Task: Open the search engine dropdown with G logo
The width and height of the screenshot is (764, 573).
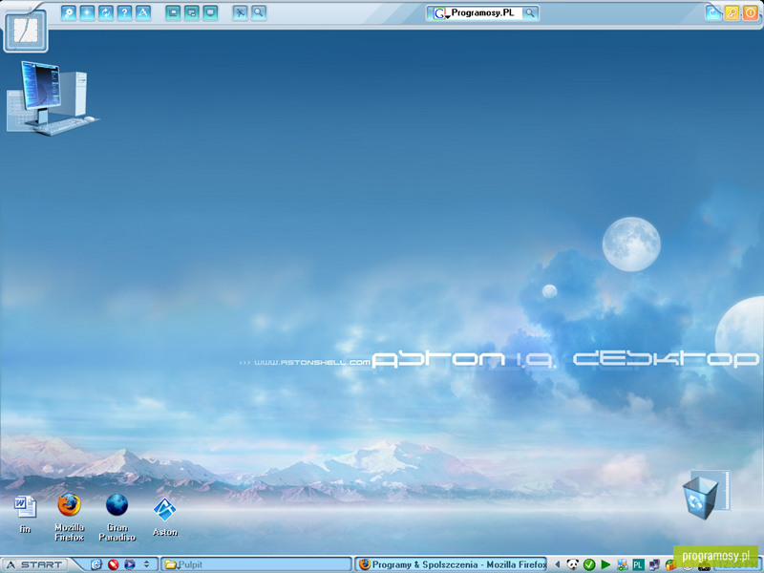Action: pos(440,13)
